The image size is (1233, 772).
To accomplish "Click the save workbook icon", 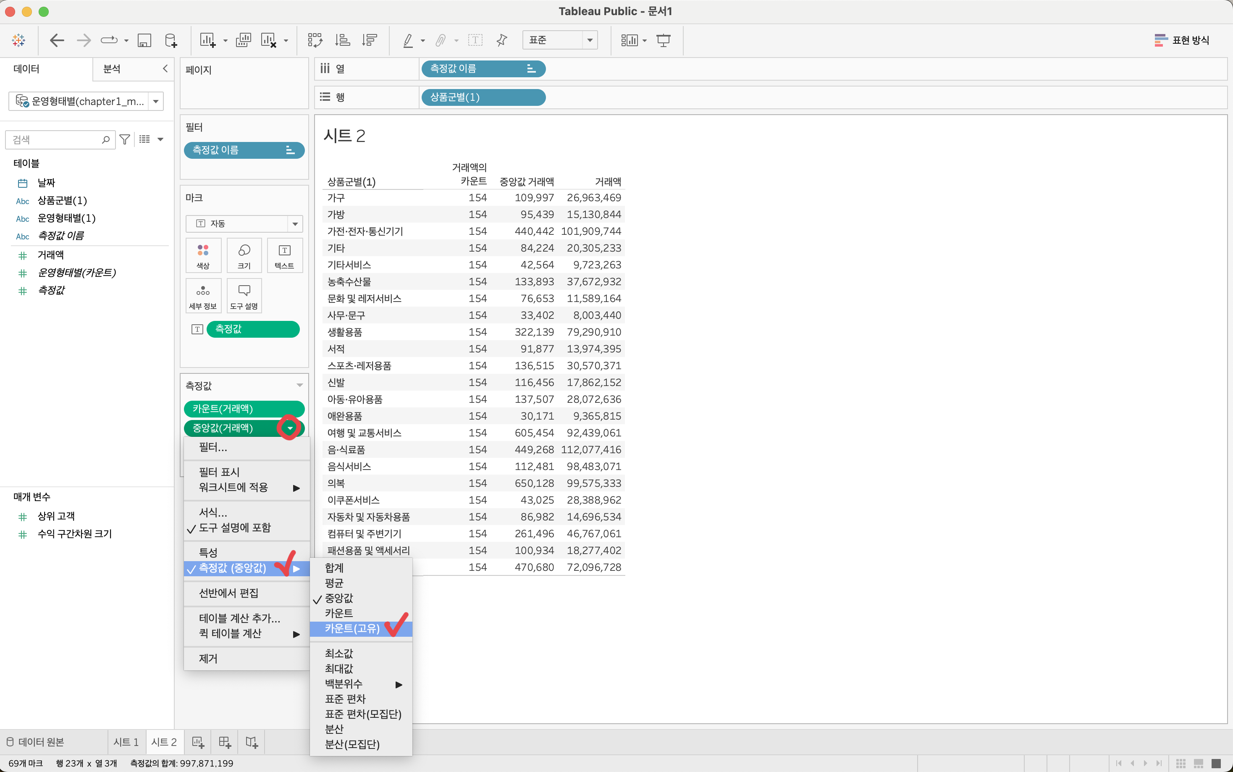I will click(x=144, y=40).
